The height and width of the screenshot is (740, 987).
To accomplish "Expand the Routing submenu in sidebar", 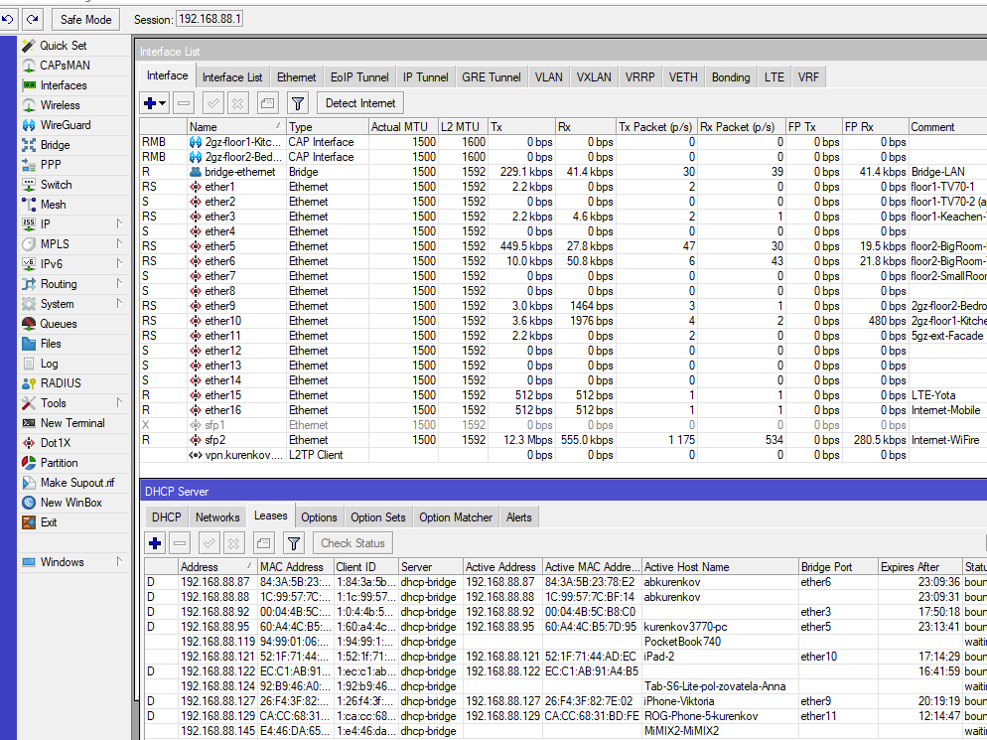I will tap(118, 284).
